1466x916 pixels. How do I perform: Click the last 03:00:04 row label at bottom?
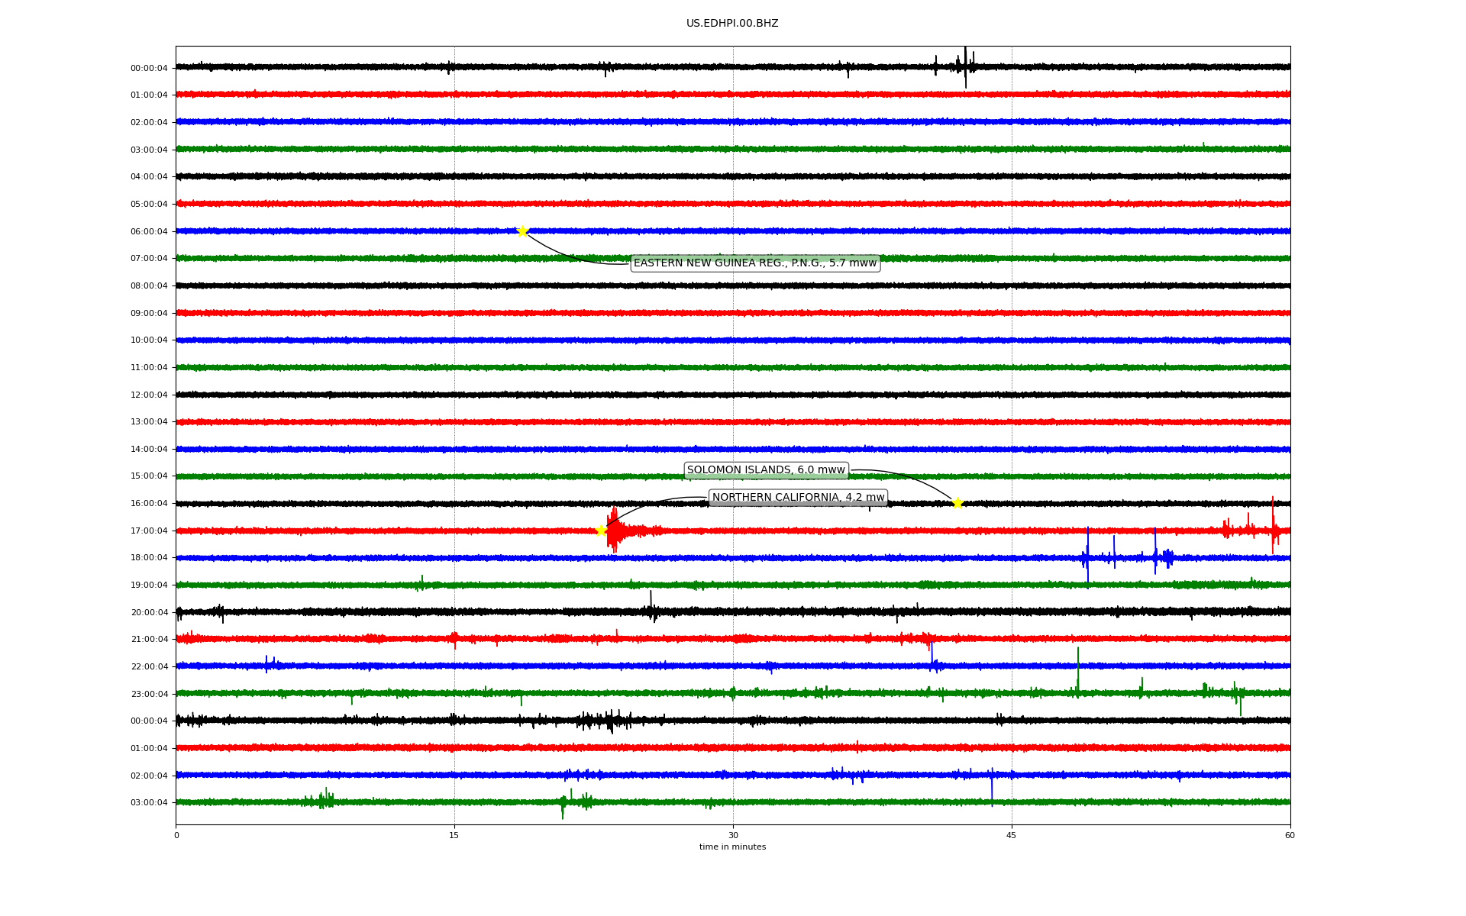tap(149, 802)
